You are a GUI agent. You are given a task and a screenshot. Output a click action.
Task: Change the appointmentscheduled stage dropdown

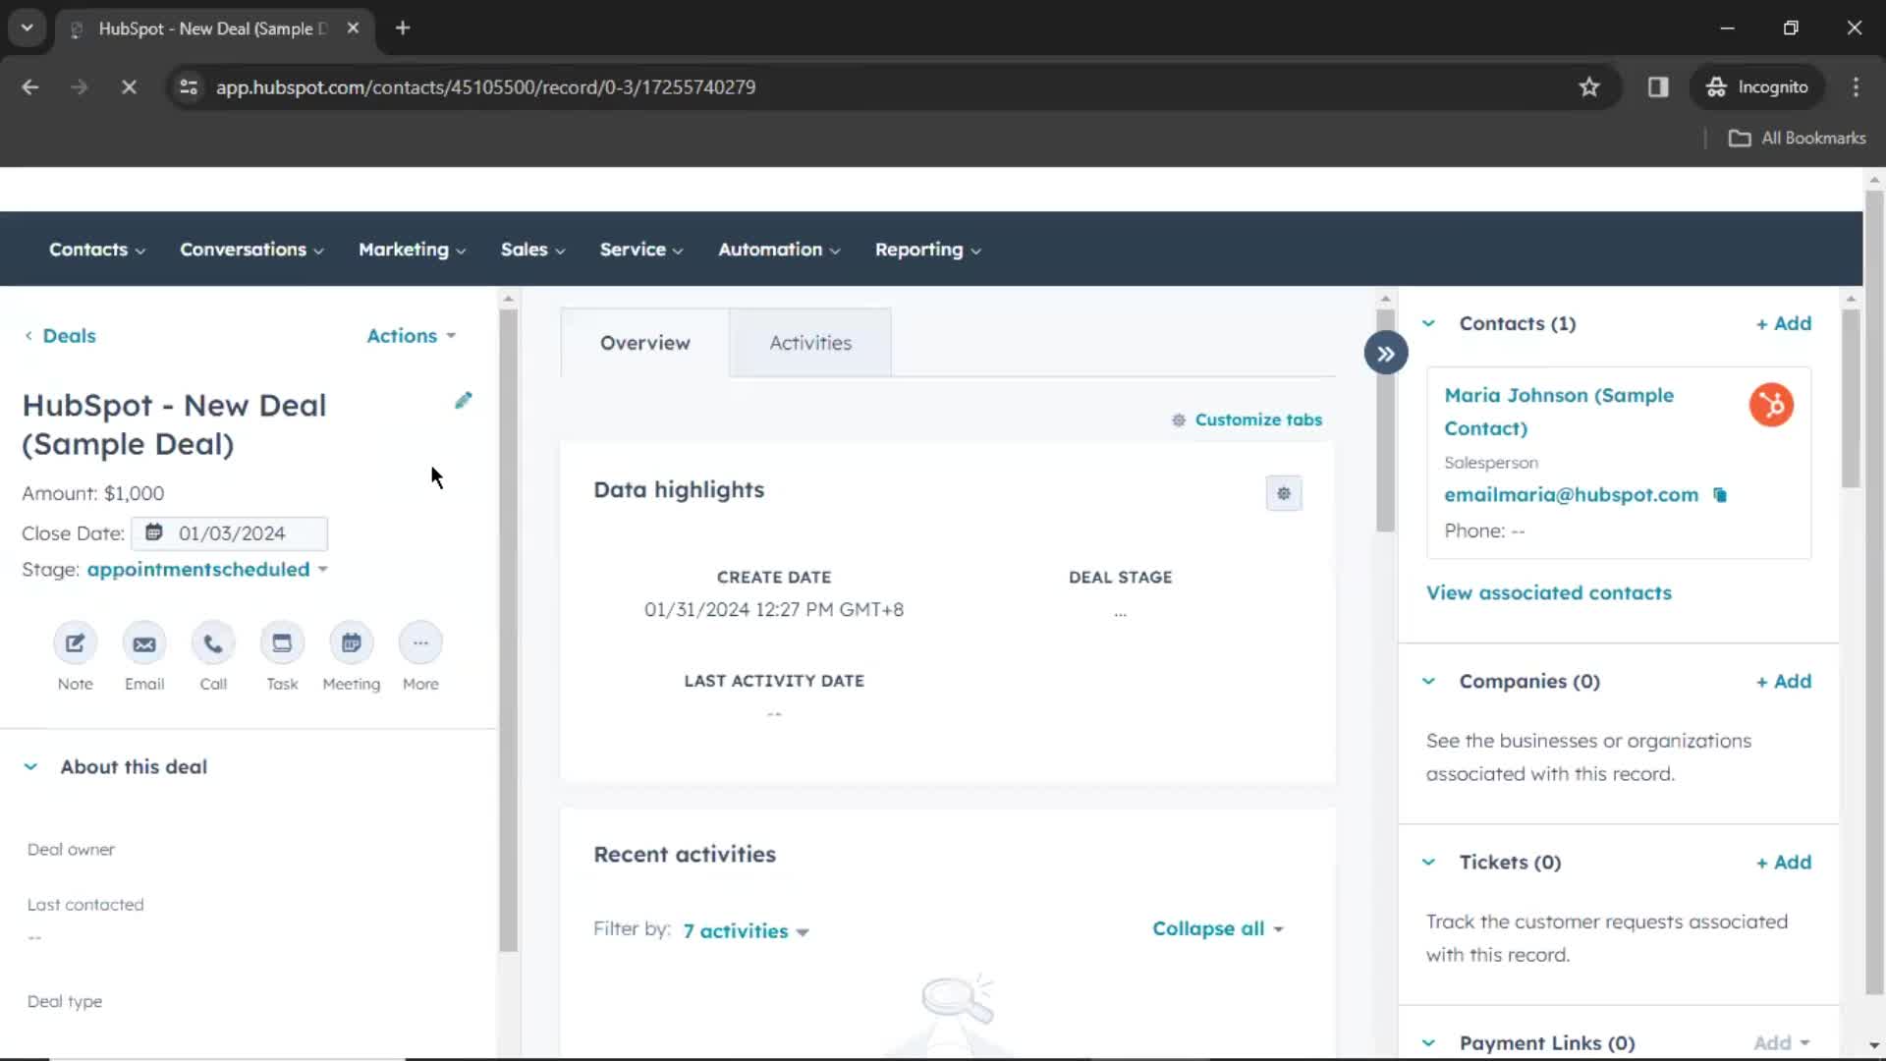click(207, 570)
